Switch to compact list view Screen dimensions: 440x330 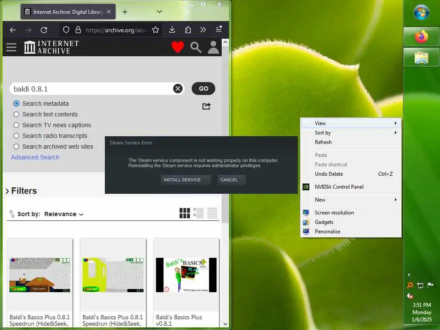pos(212,213)
